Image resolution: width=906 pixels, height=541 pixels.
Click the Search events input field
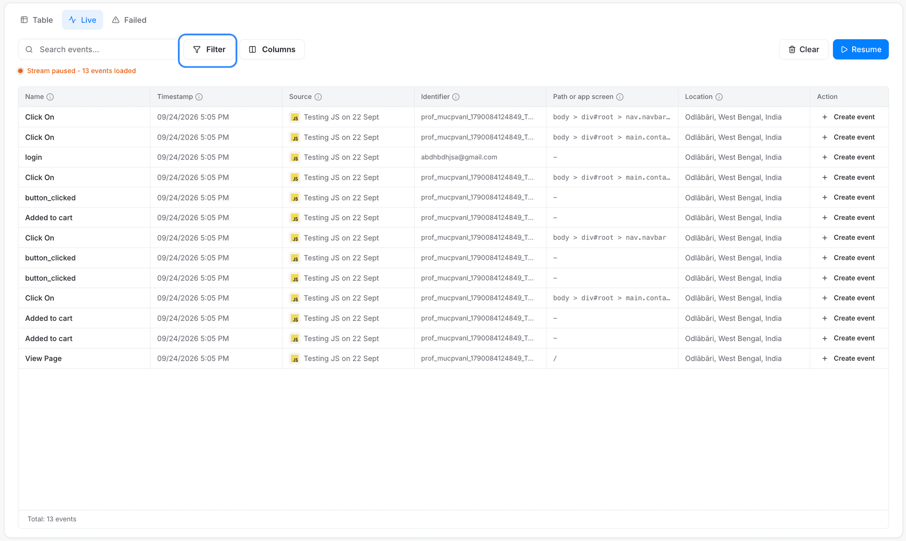pos(98,50)
